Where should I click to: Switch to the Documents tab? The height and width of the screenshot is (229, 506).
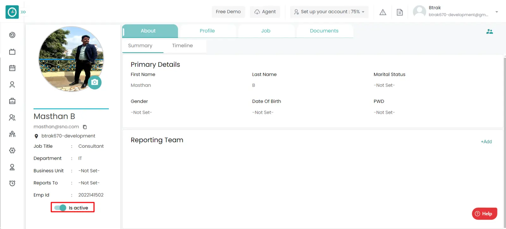pos(324,31)
